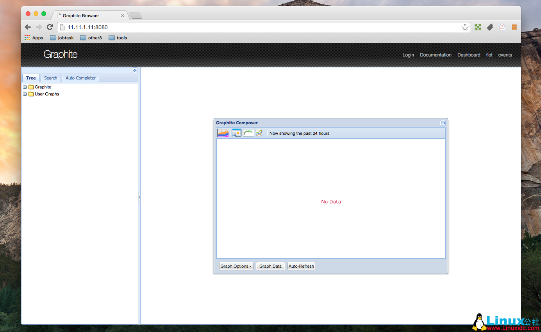Image resolution: width=541 pixels, height=332 pixels.
Task: Reload the page with the browser refresh icon
Action: pyautogui.click(x=50, y=27)
